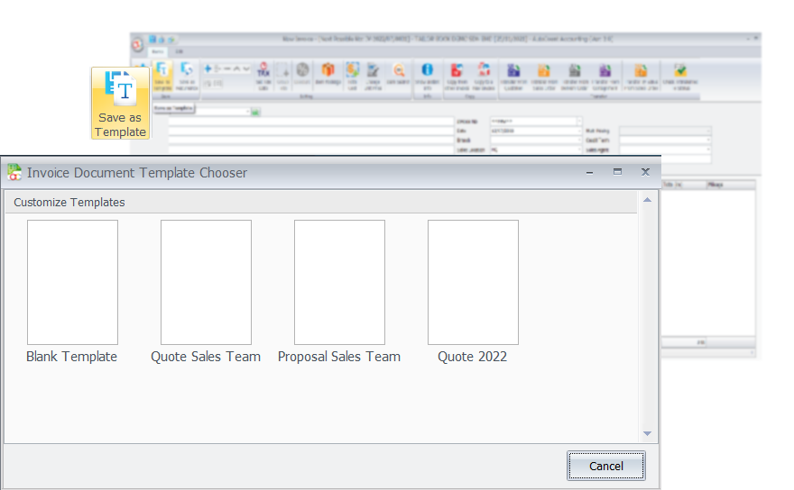Maximize the Template Chooser dialog

click(617, 172)
